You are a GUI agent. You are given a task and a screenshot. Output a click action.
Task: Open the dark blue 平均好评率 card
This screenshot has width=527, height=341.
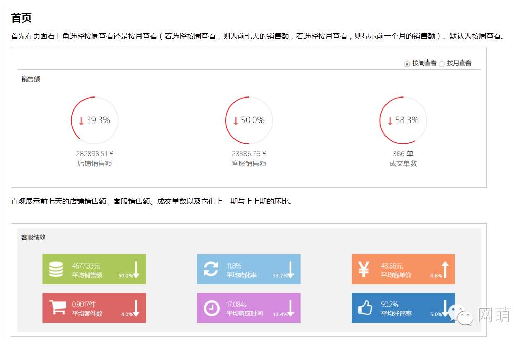(403, 308)
